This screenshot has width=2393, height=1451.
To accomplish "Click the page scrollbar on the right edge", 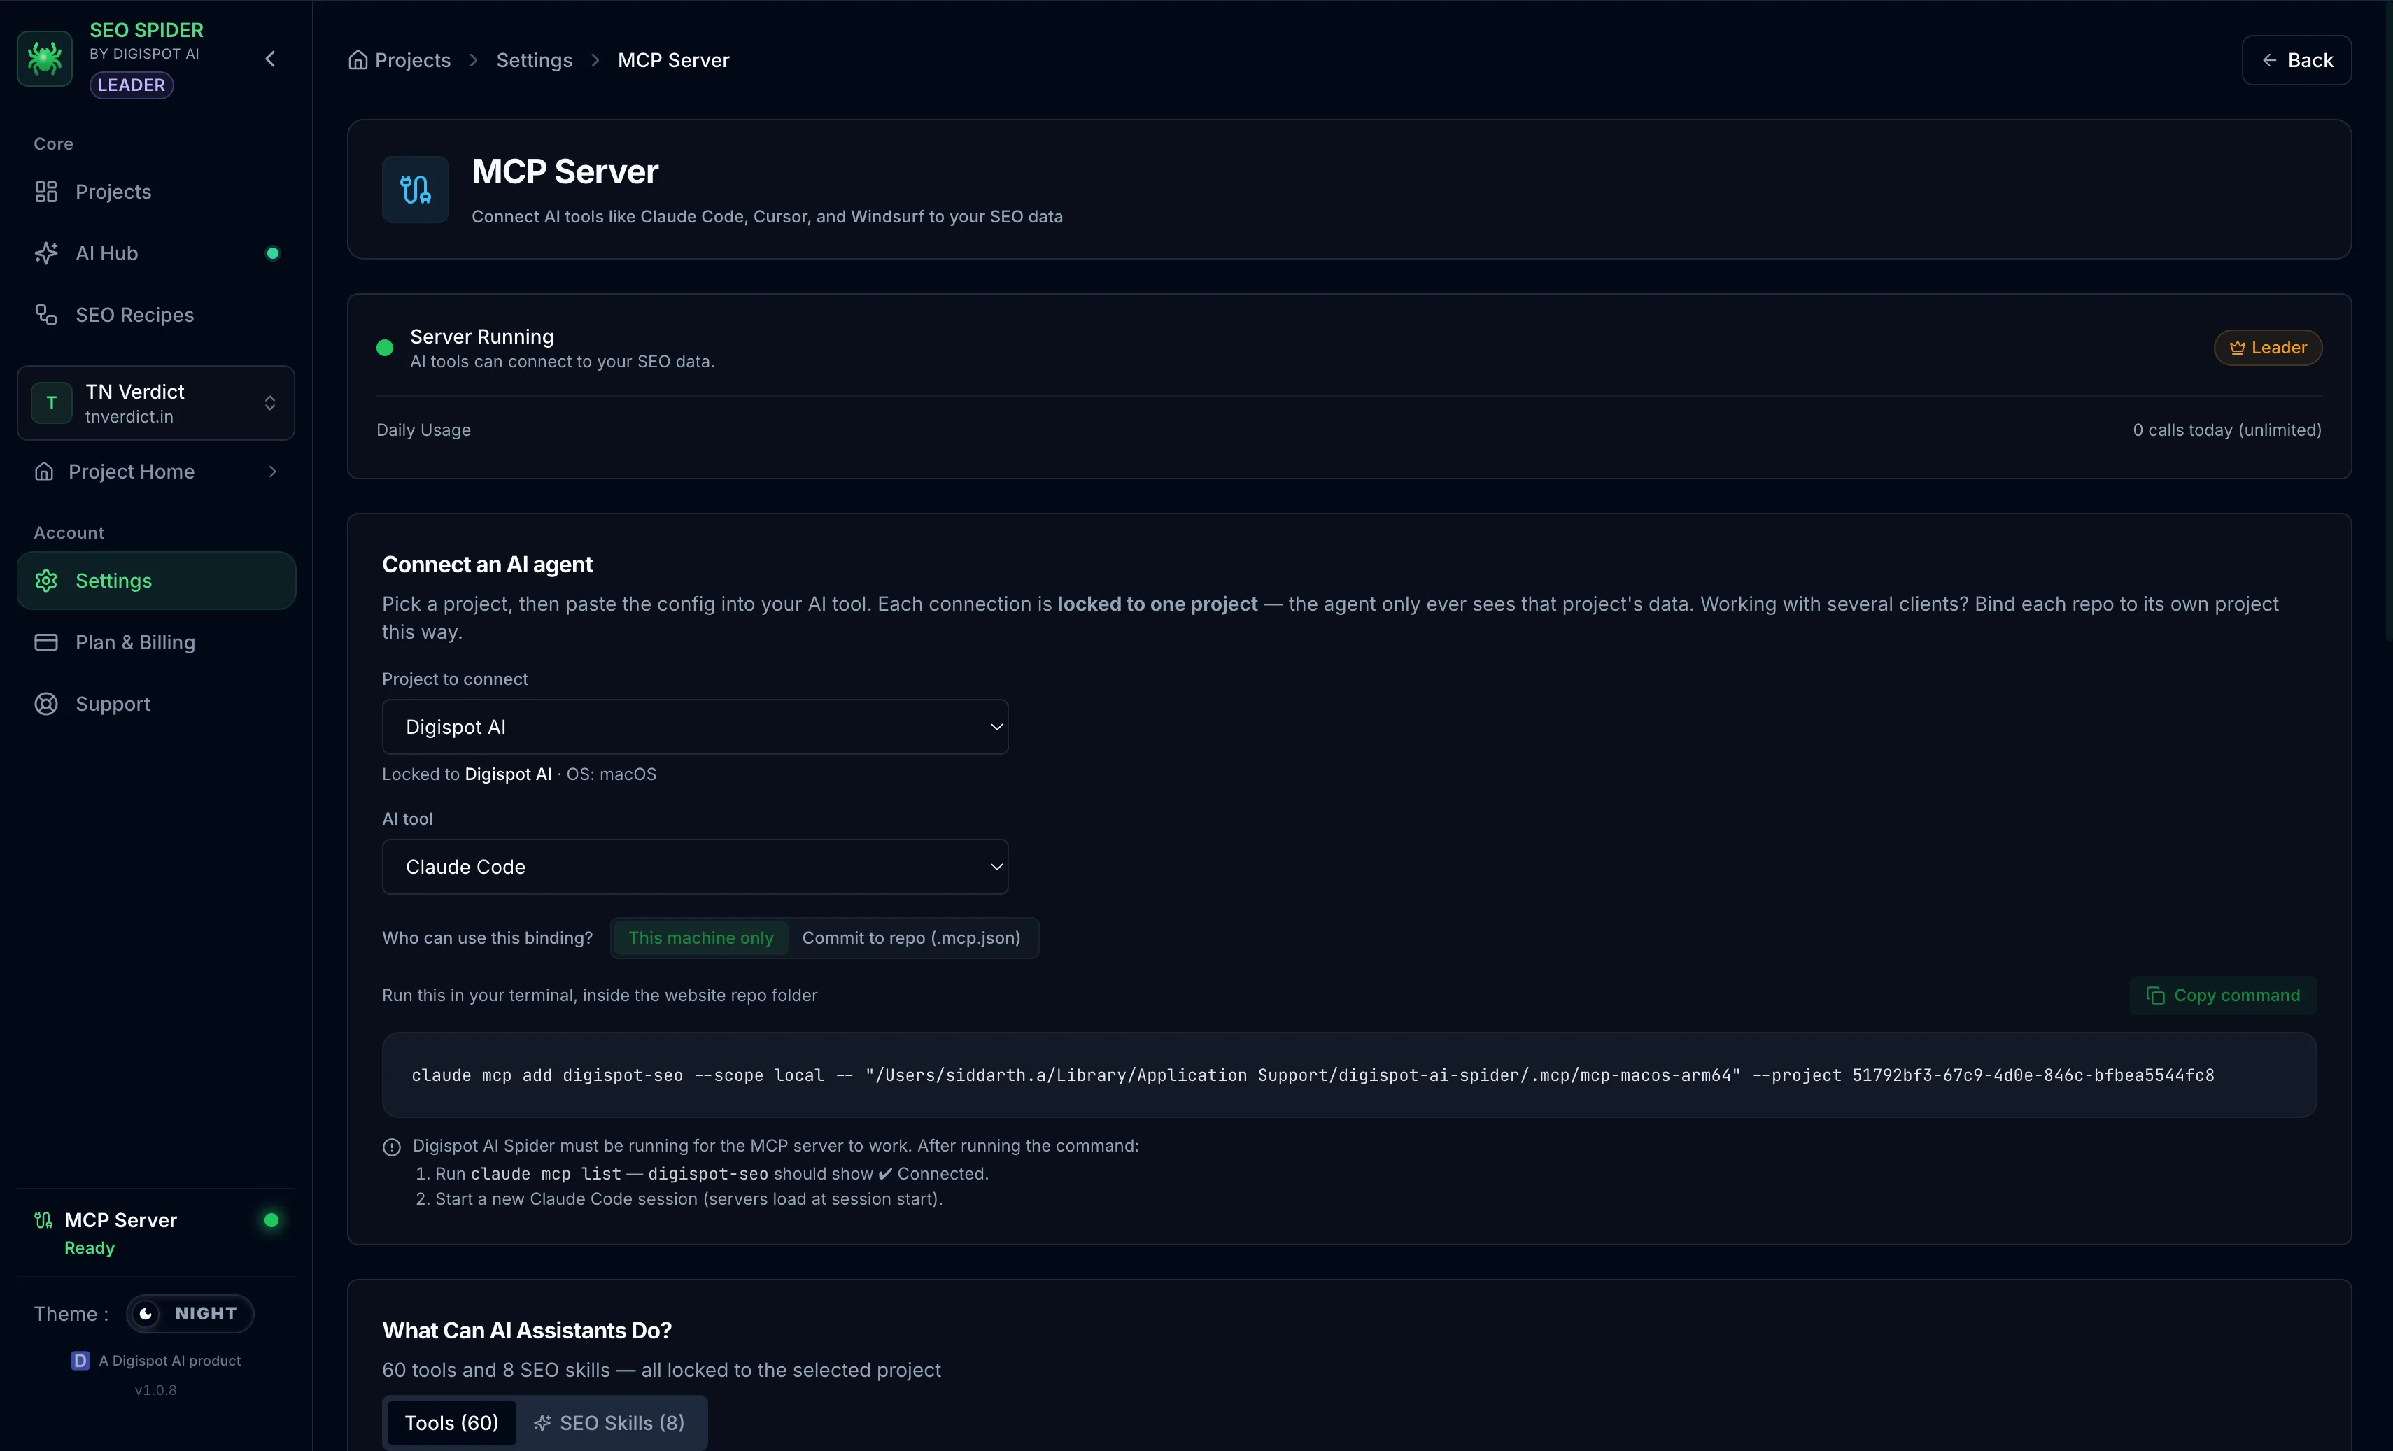I will (x=2388, y=320).
